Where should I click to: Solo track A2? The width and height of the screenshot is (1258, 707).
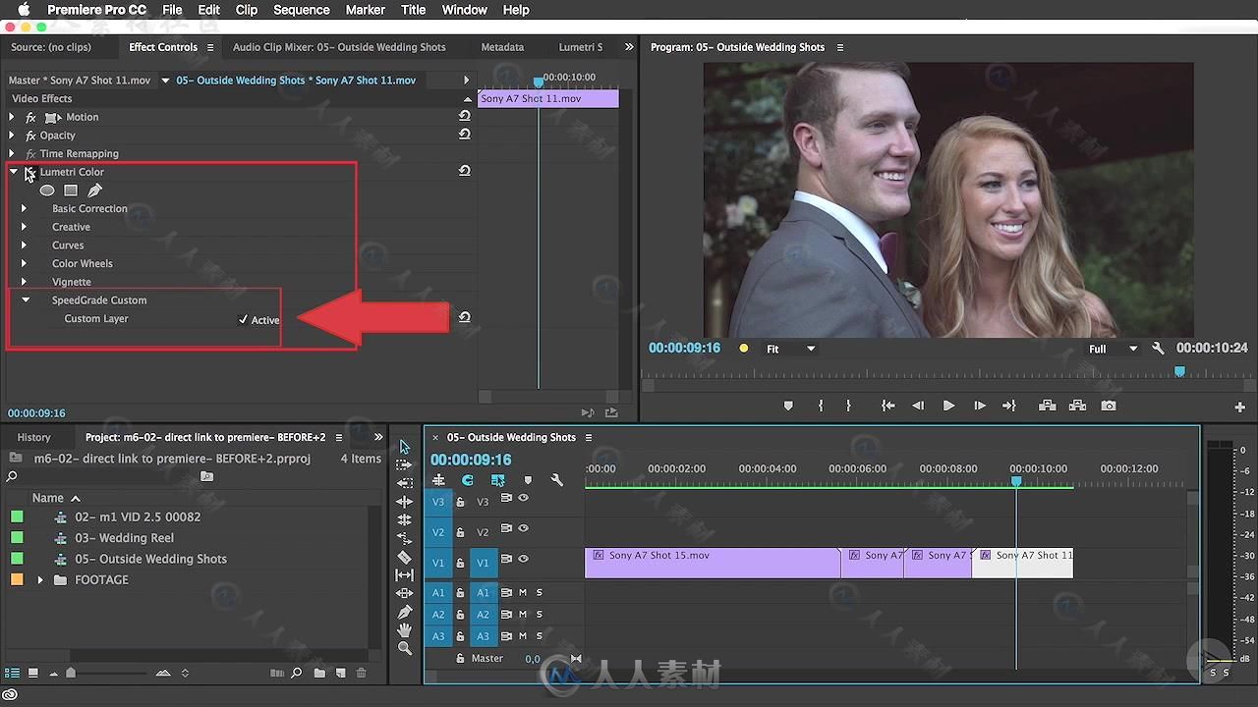coord(539,614)
